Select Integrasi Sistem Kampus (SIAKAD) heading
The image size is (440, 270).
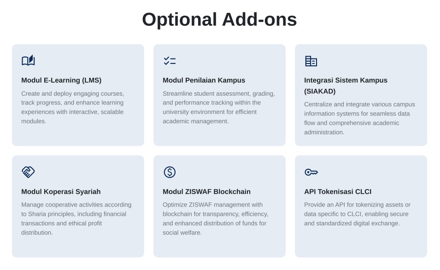[x=346, y=86]
